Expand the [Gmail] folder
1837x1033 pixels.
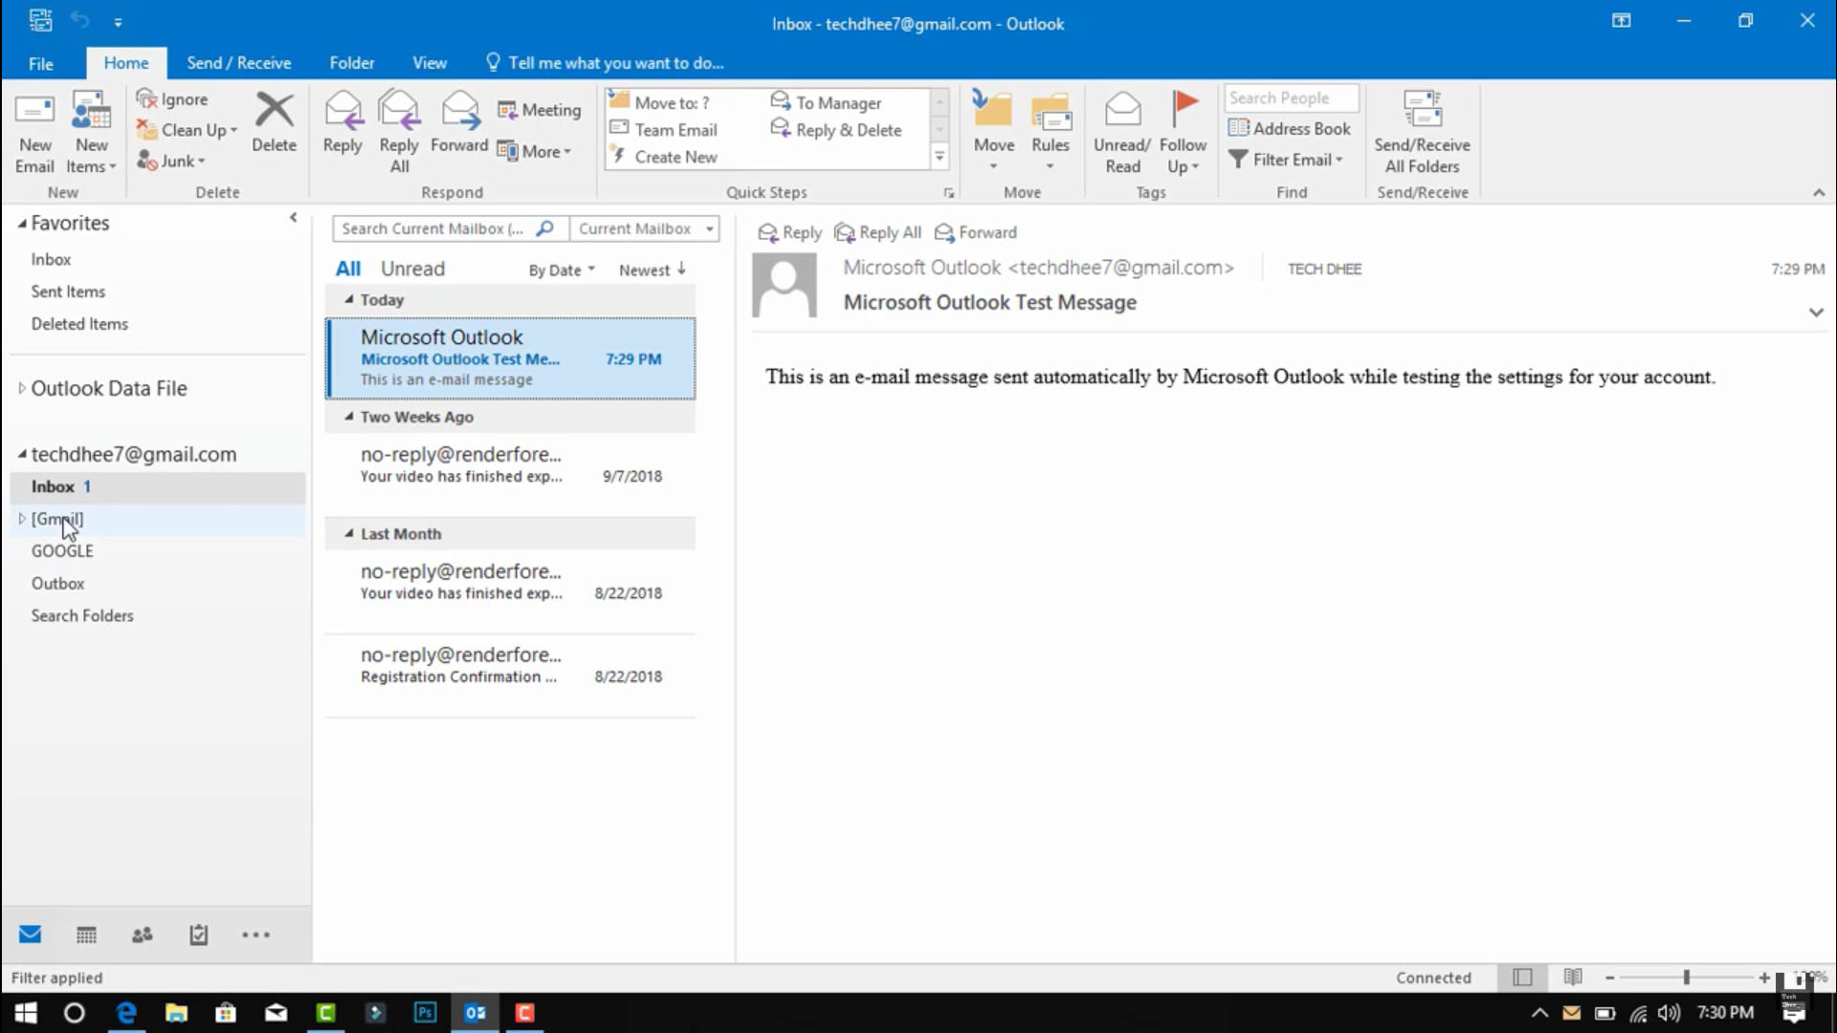(x=22, y=518)
